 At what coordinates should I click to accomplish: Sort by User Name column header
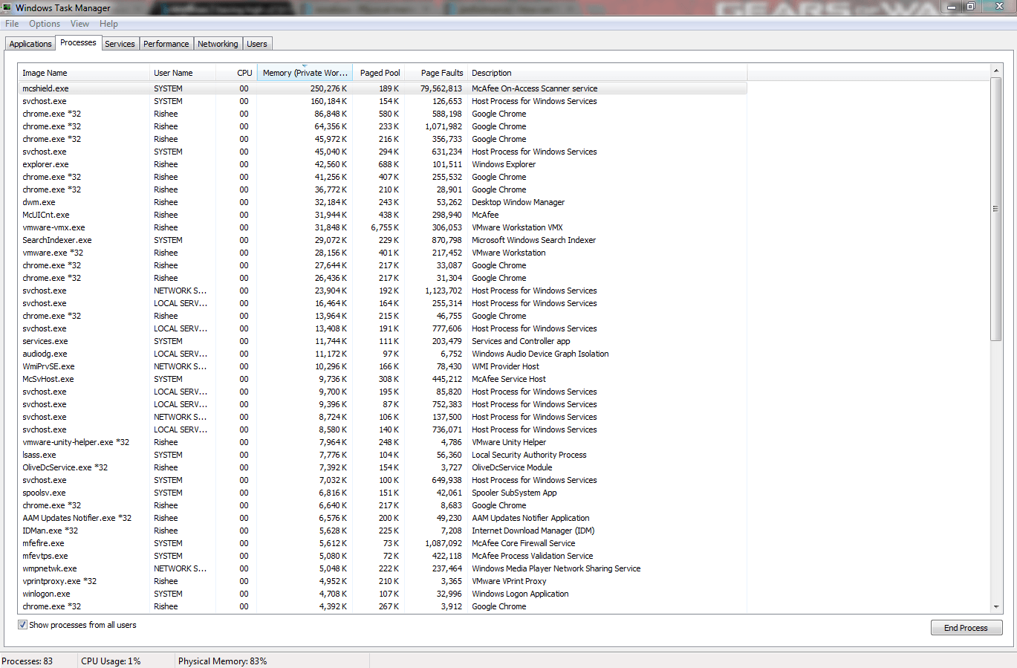(x=182, y=73)
